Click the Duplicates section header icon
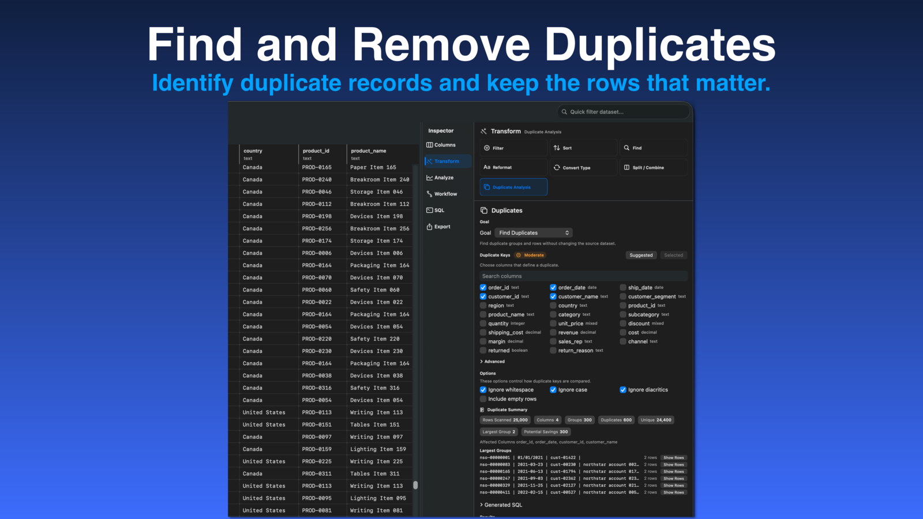The height and width of the screenshot is (519, 923). (484, 210)
